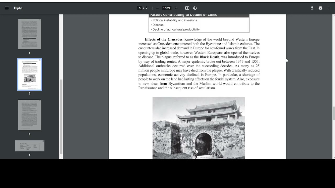This screenshot has width=335, height=188.
Task: Click the thumbnail panel scroll down arrow
Action: pos(61,157)
